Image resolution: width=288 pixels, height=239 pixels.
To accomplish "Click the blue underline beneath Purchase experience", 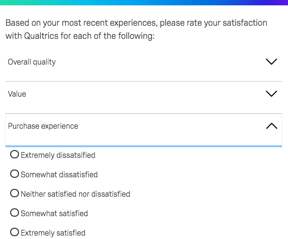I will [144, 146].
